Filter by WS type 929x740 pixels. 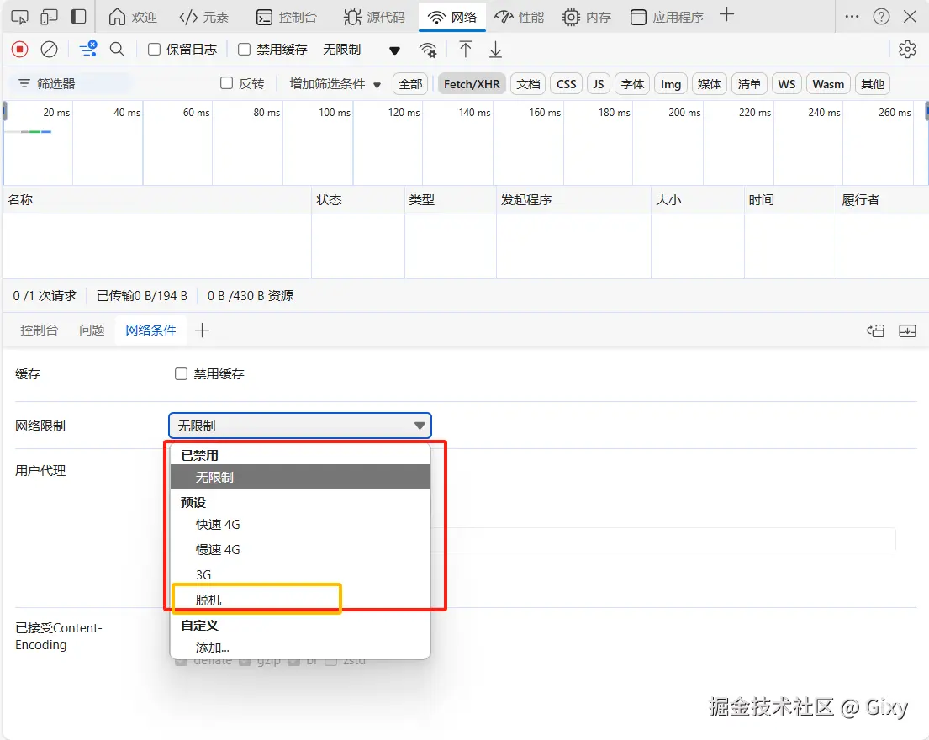coord(787,84)
